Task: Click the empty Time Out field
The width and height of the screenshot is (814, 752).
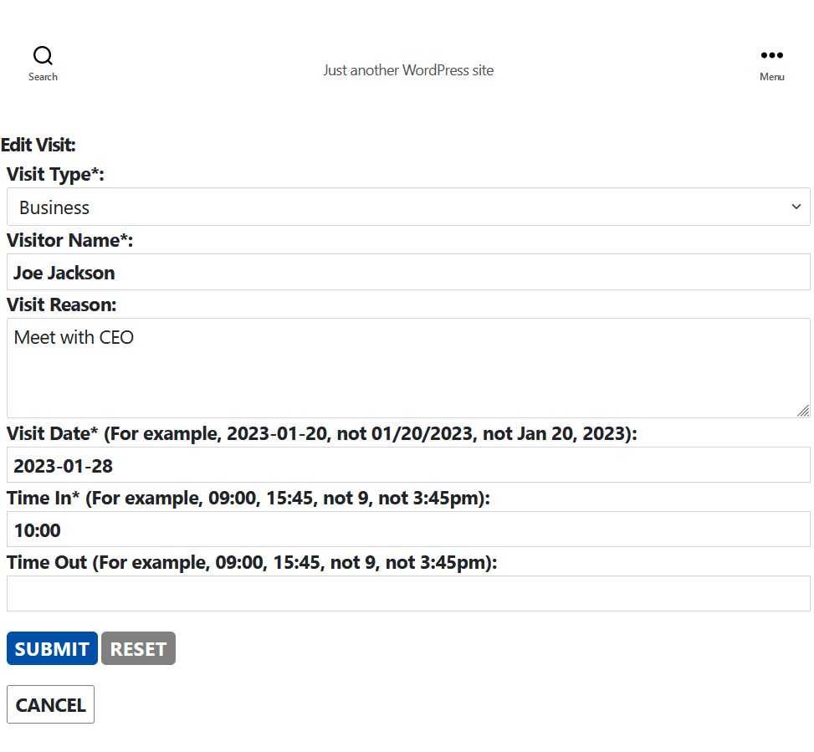Action: pyautogui.click(x=408, y=594)
